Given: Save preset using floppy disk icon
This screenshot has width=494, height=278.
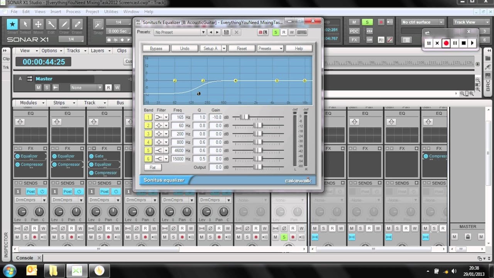Looking at the screenshot, I should click(x=227, y=32).
